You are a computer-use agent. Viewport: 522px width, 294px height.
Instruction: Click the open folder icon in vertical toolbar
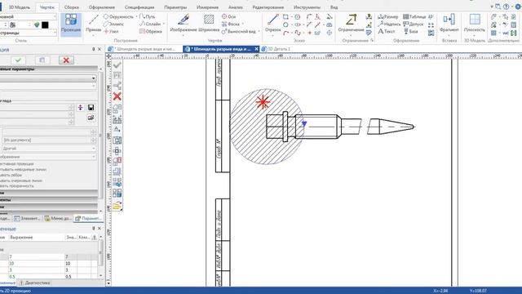117,207
